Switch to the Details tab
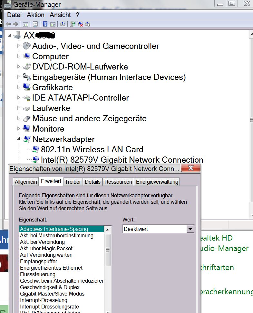 pos(92,182)
